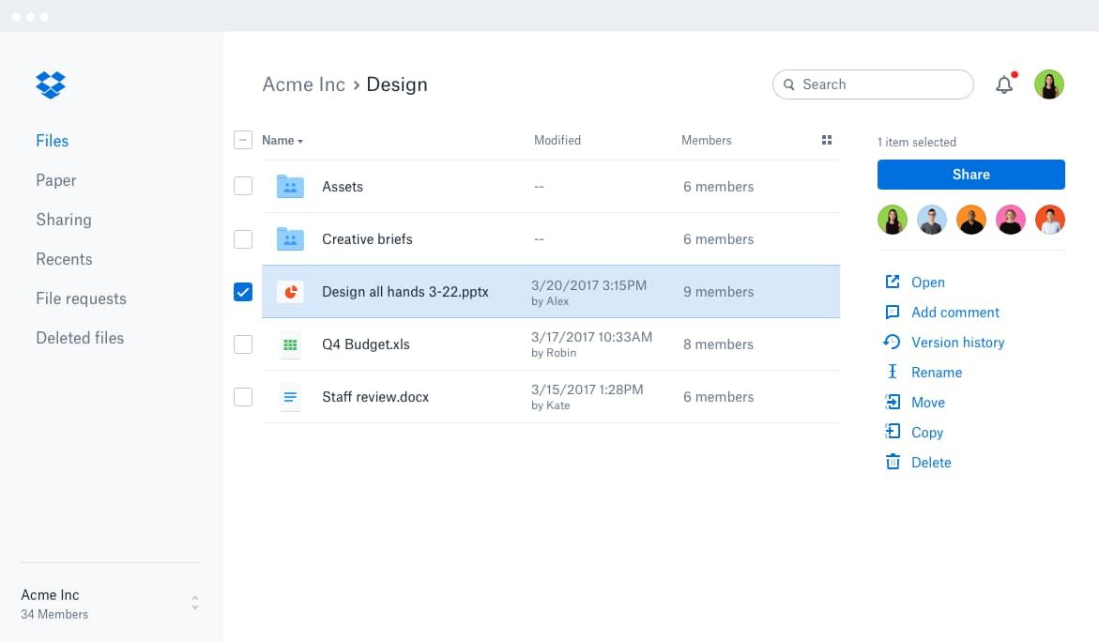Click the Version history icon
The height and width of the screenshot is (642, 1099).
click(890, 342)
